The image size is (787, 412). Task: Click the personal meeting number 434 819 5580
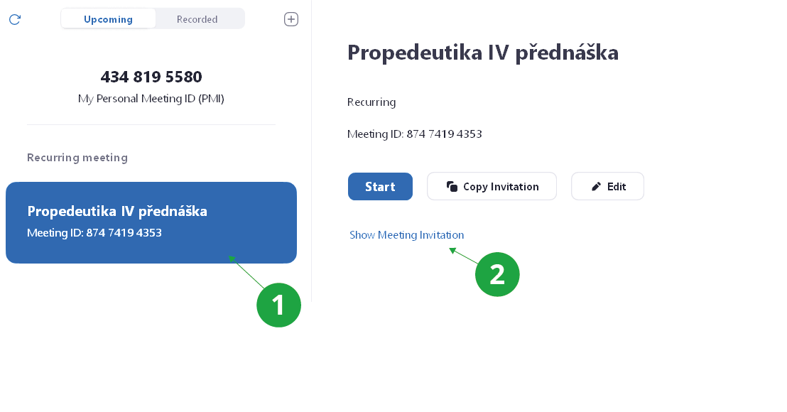pyautogui.click(x=151, y=77)
